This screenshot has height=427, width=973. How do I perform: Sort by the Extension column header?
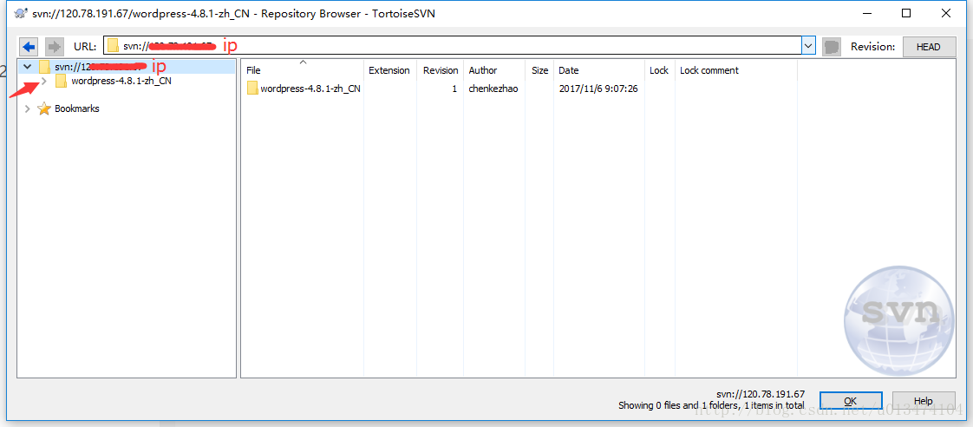tap(390, 70)
